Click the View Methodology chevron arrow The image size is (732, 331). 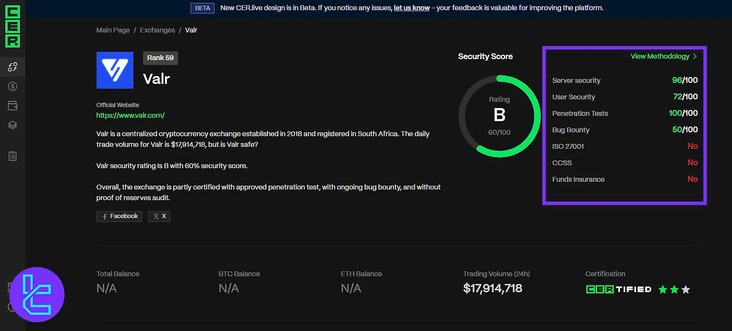click(x=695, y=56)
